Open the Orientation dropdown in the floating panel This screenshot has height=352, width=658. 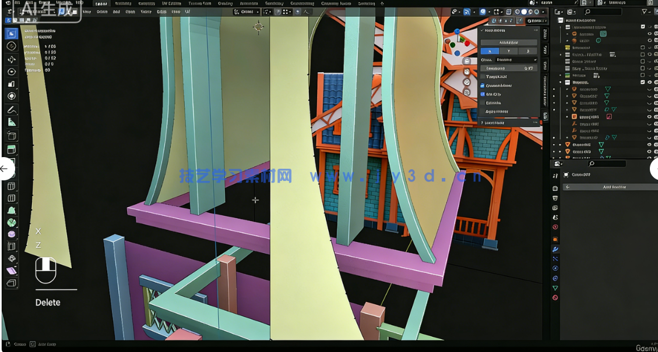click(x=516, y=59)
